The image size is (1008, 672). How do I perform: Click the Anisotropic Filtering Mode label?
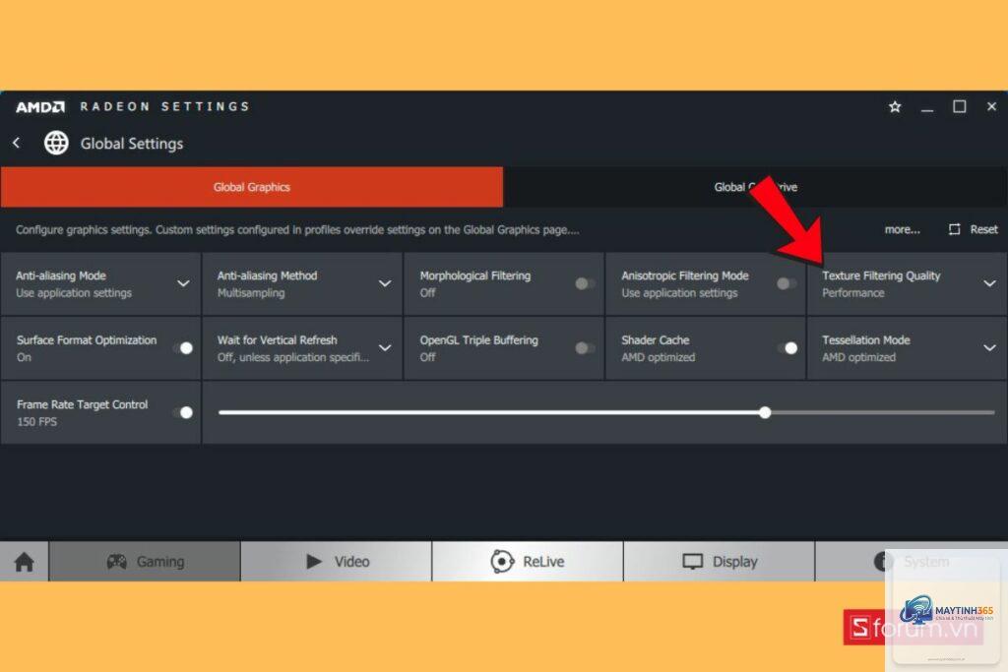685,275
